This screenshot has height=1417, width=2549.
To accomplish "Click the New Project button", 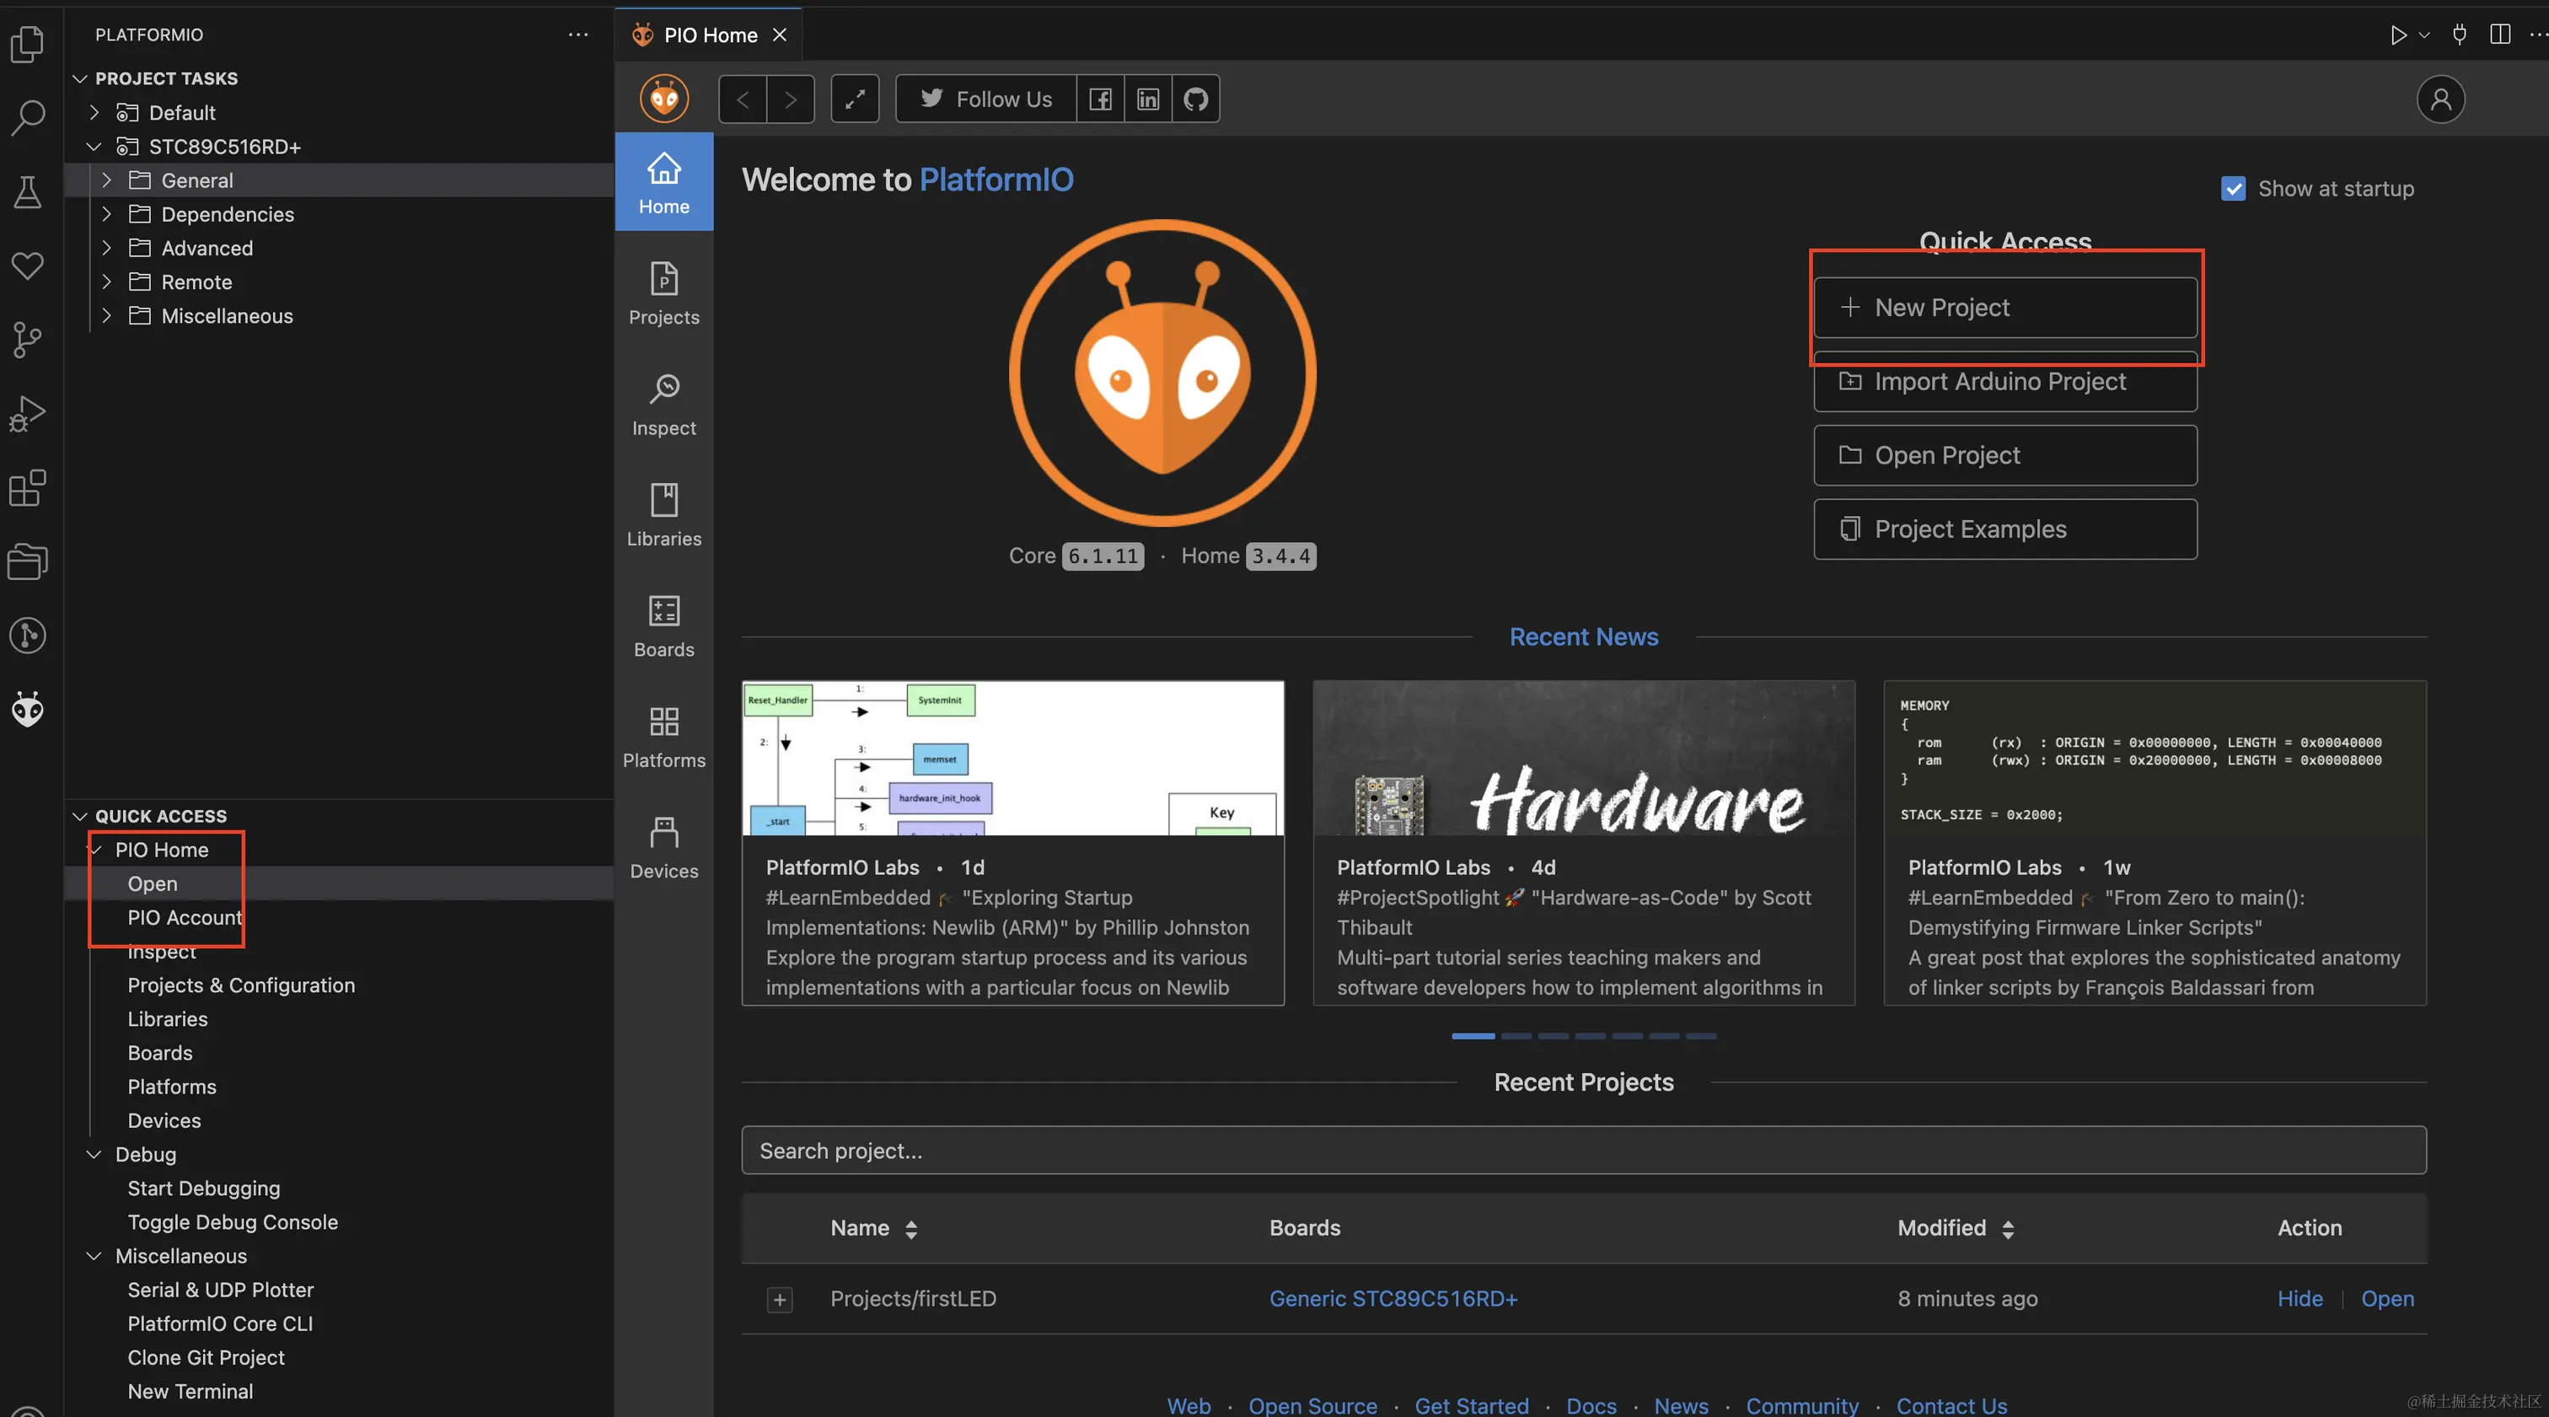I will 2004,308.
